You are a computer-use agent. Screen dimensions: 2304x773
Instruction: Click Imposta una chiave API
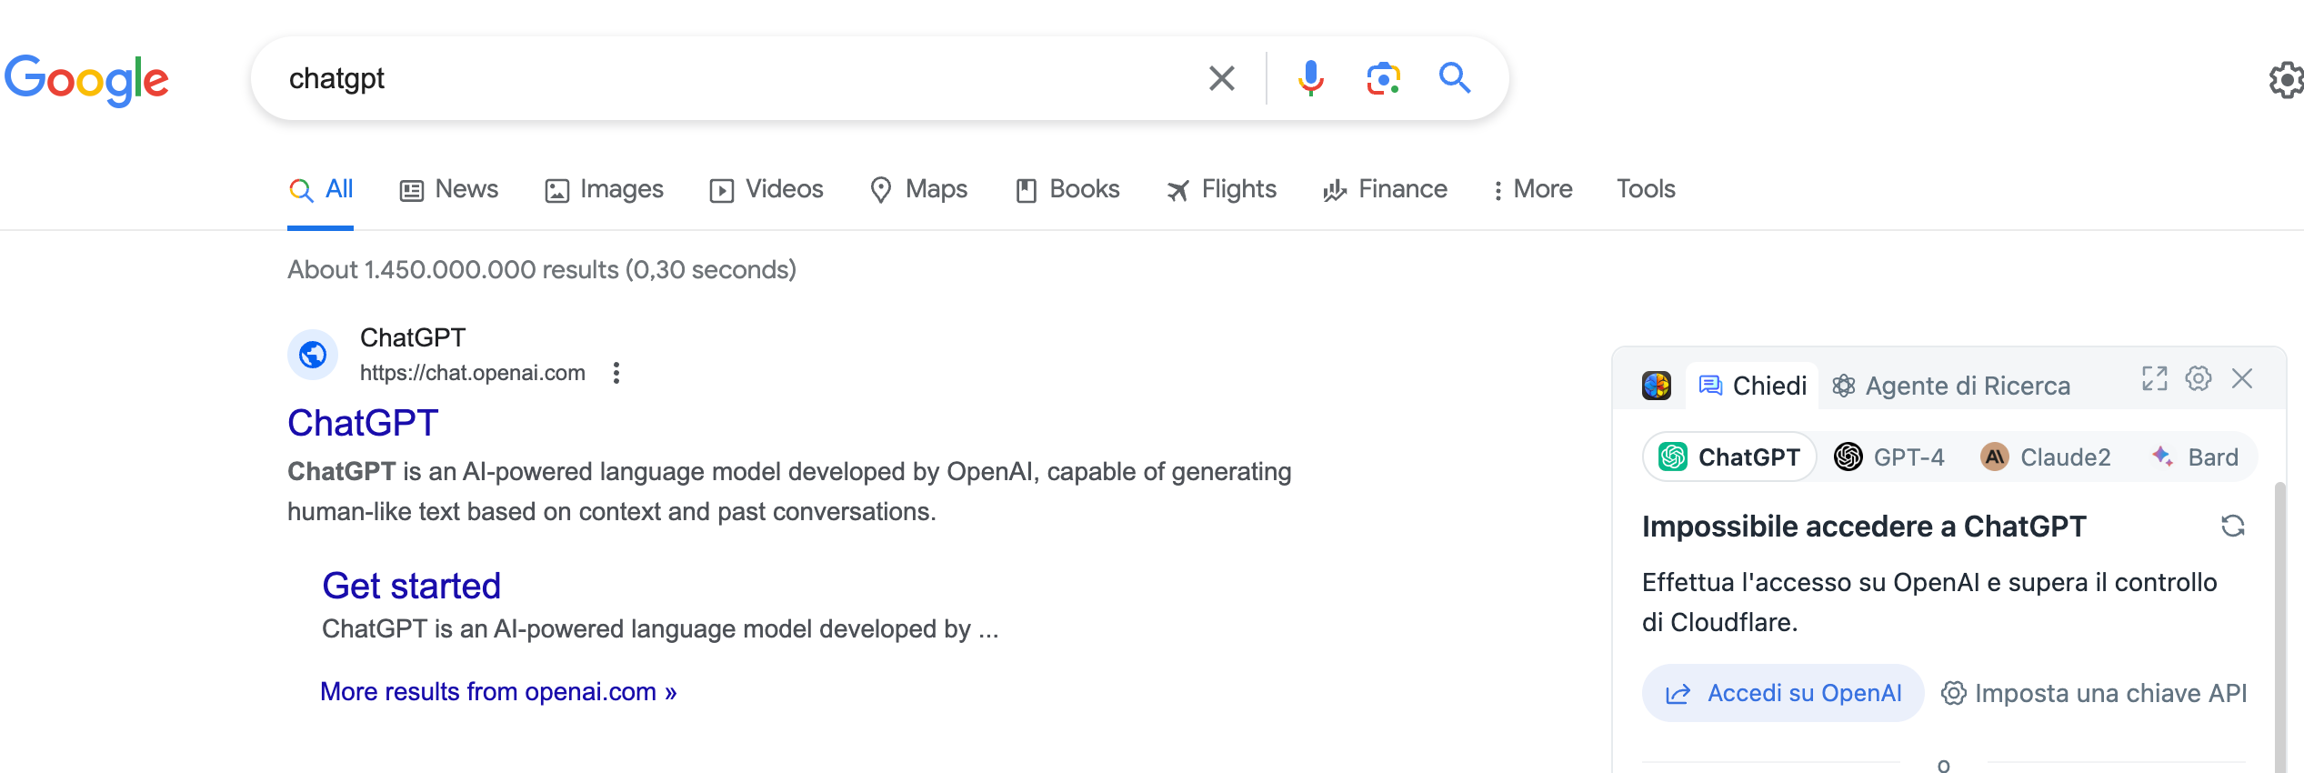tap(2094, 693)
